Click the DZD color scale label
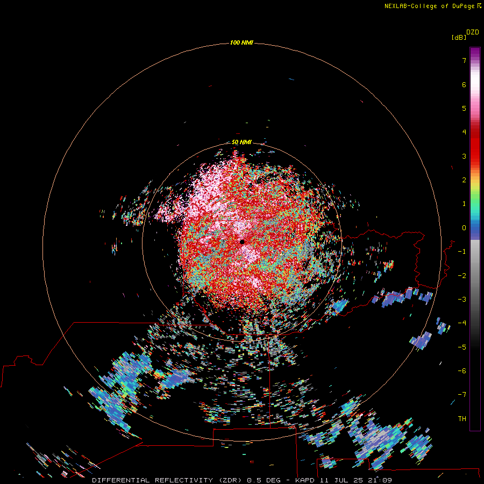Image resolution: width=484 pixels, height=484 pixels. click(473, 32)
